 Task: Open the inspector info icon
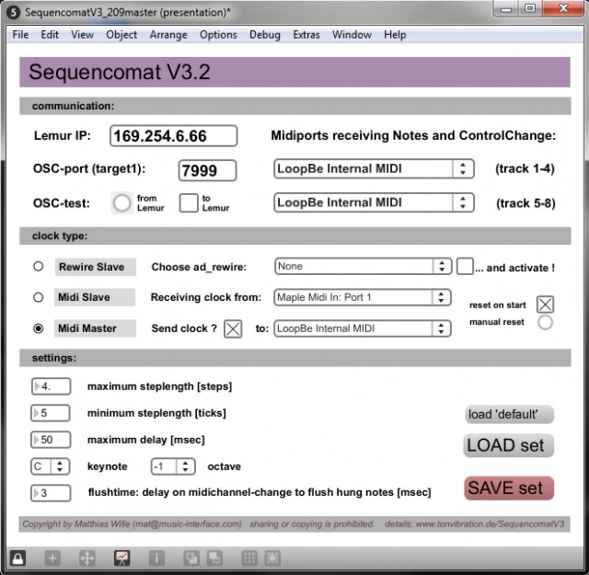pyautogui.click(x=156, y=558)
